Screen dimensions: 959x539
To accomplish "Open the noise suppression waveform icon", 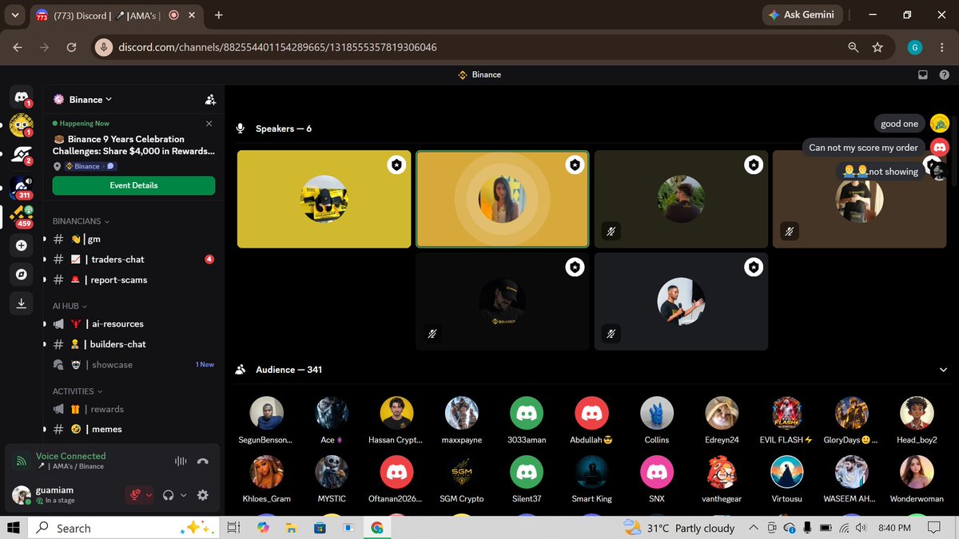I will 181,461.
